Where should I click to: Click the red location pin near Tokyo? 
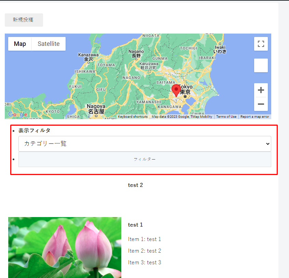click(x=176, y=90)
